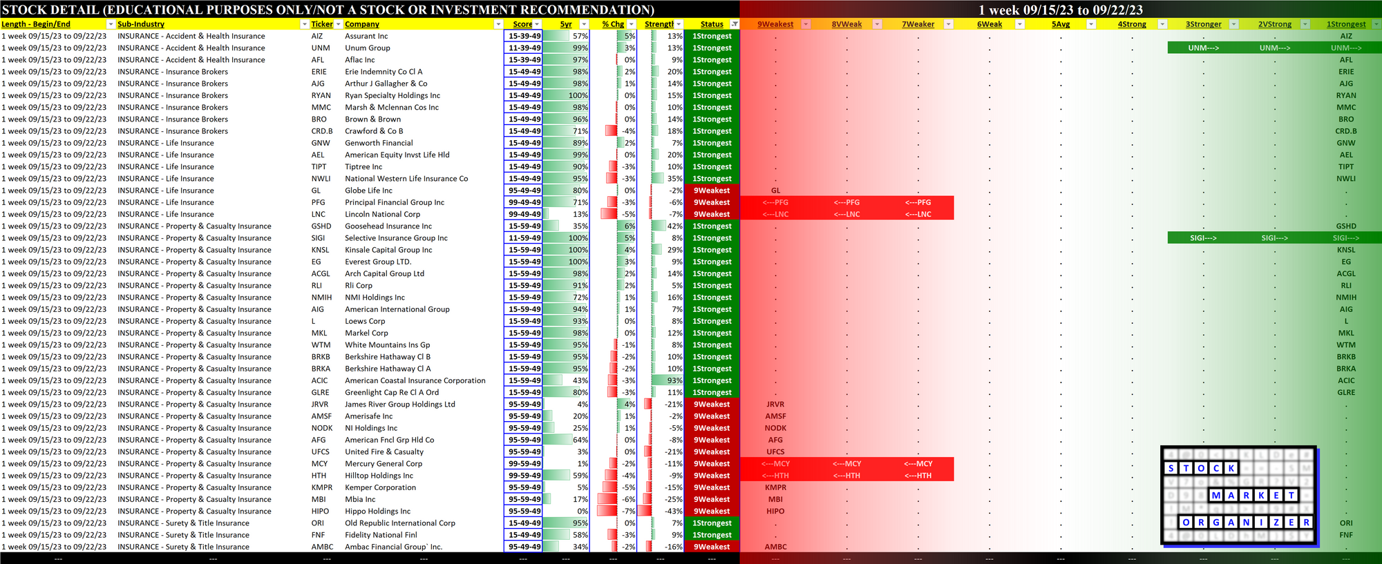Click the red <---MCY cell under 7Weaker

[x=918, y=464]
